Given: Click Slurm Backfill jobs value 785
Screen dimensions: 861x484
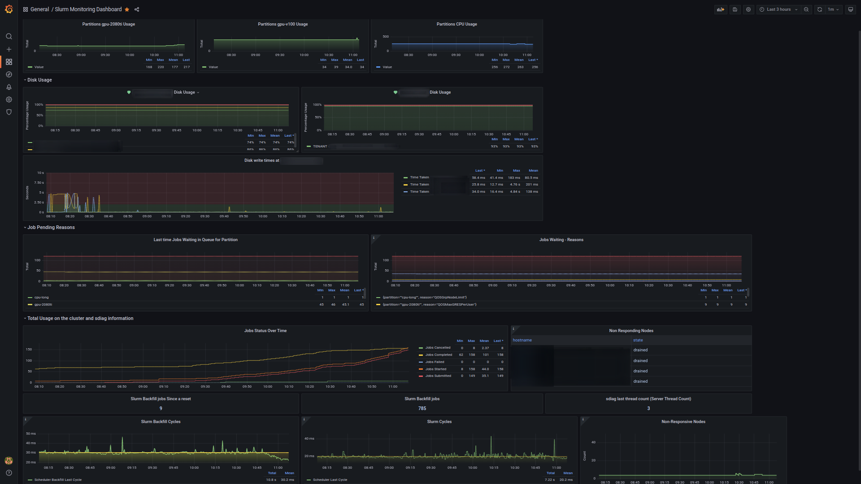Looking at the screenshot, I should (x=422, y=408).
